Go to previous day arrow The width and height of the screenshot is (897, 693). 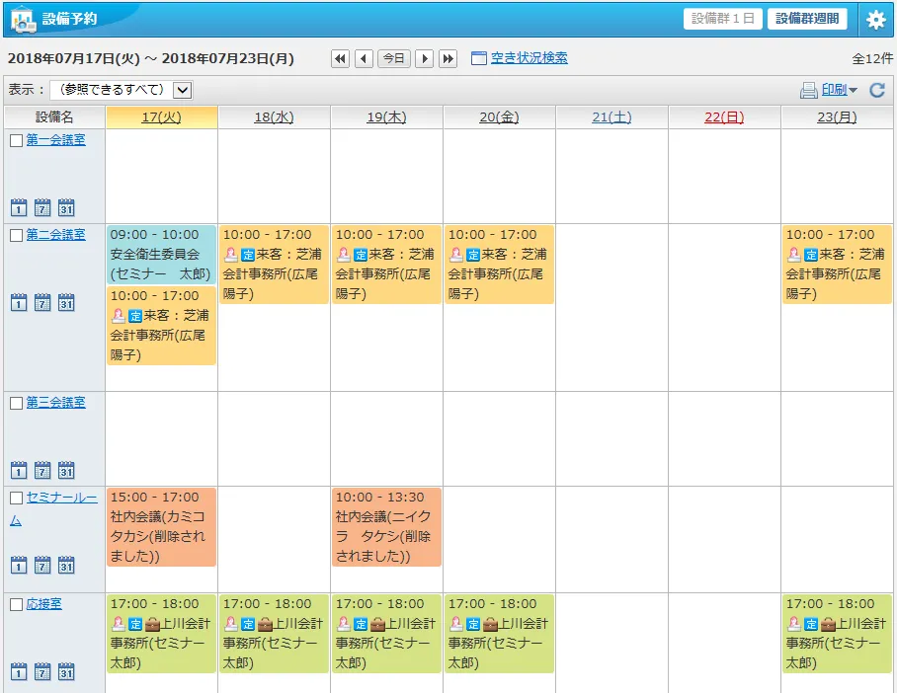click(364, 58)
